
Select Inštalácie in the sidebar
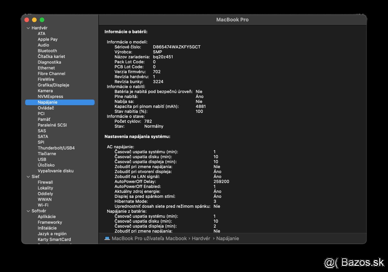47,228
